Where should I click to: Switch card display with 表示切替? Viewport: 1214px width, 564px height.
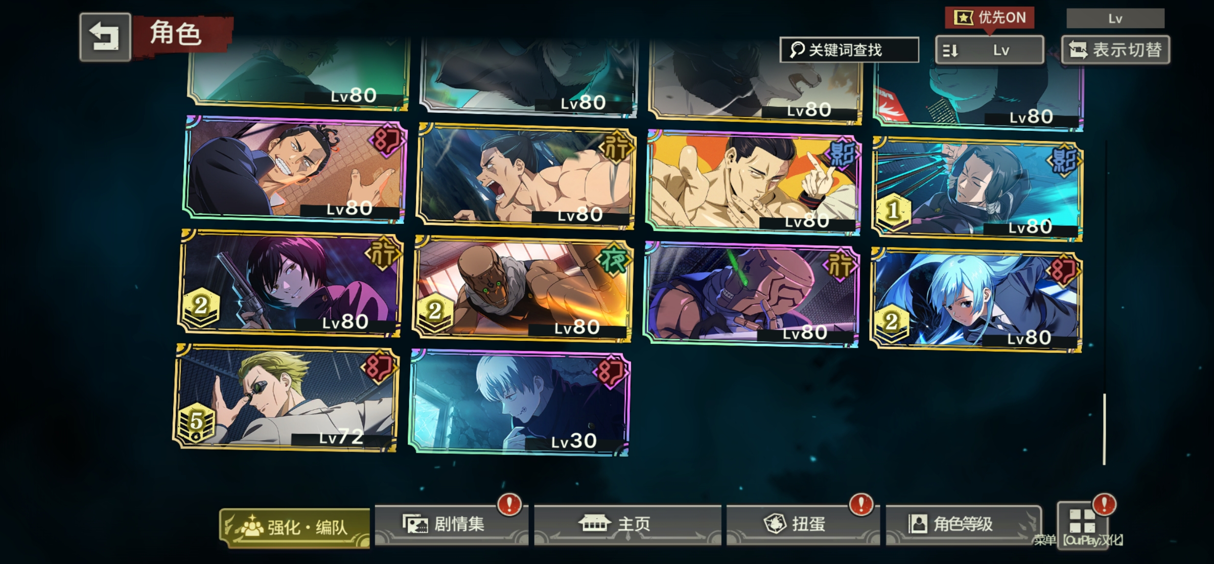(1116, 50)
